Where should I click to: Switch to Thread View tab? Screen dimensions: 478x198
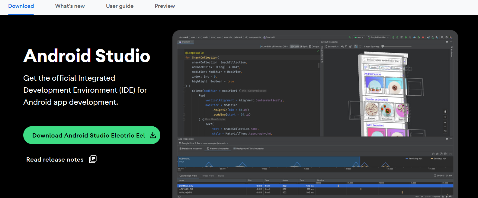207,176
